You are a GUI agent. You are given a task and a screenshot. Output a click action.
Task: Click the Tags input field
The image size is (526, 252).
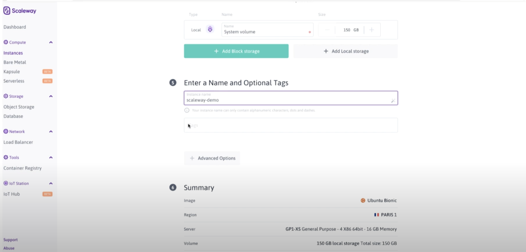pyautogui.click(x=291, y=125)
